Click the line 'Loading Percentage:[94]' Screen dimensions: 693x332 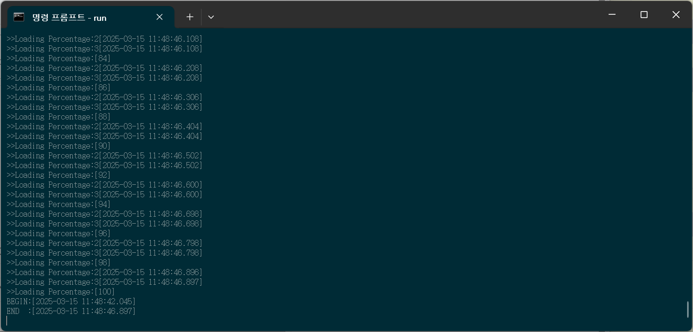[x=58, y=204]
